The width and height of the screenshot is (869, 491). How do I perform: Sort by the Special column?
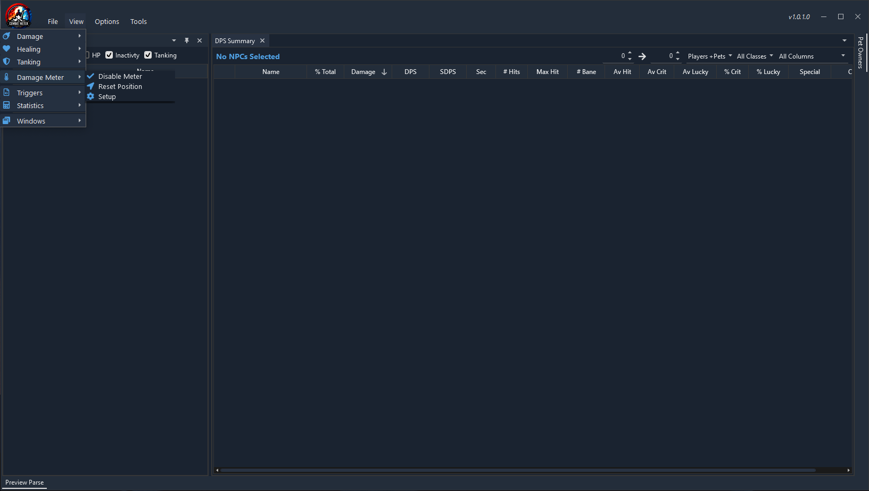point(809,72)
